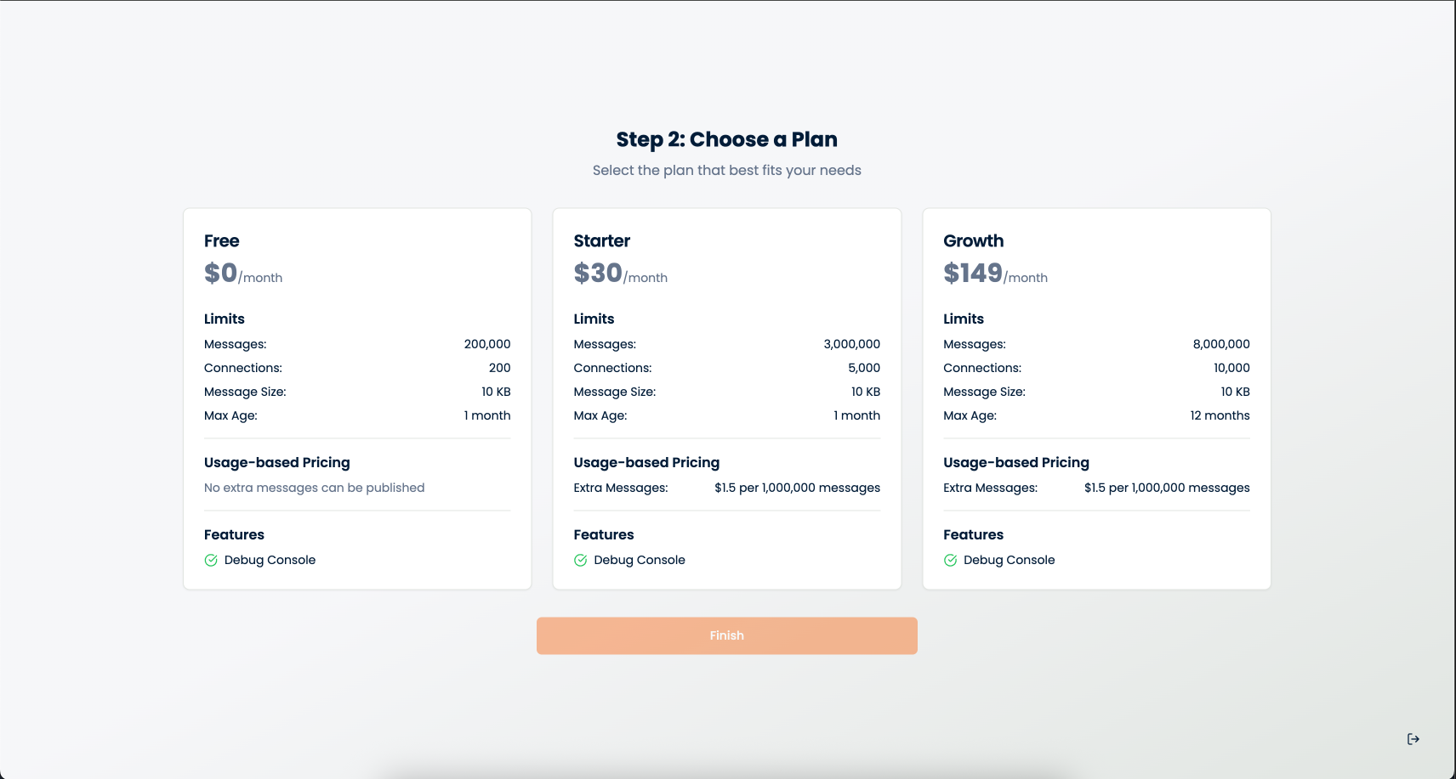This screenshot has width=1456, height=779.
Task: Click the $149/month price
Action: pyautogui.click(x=995, y=274)
